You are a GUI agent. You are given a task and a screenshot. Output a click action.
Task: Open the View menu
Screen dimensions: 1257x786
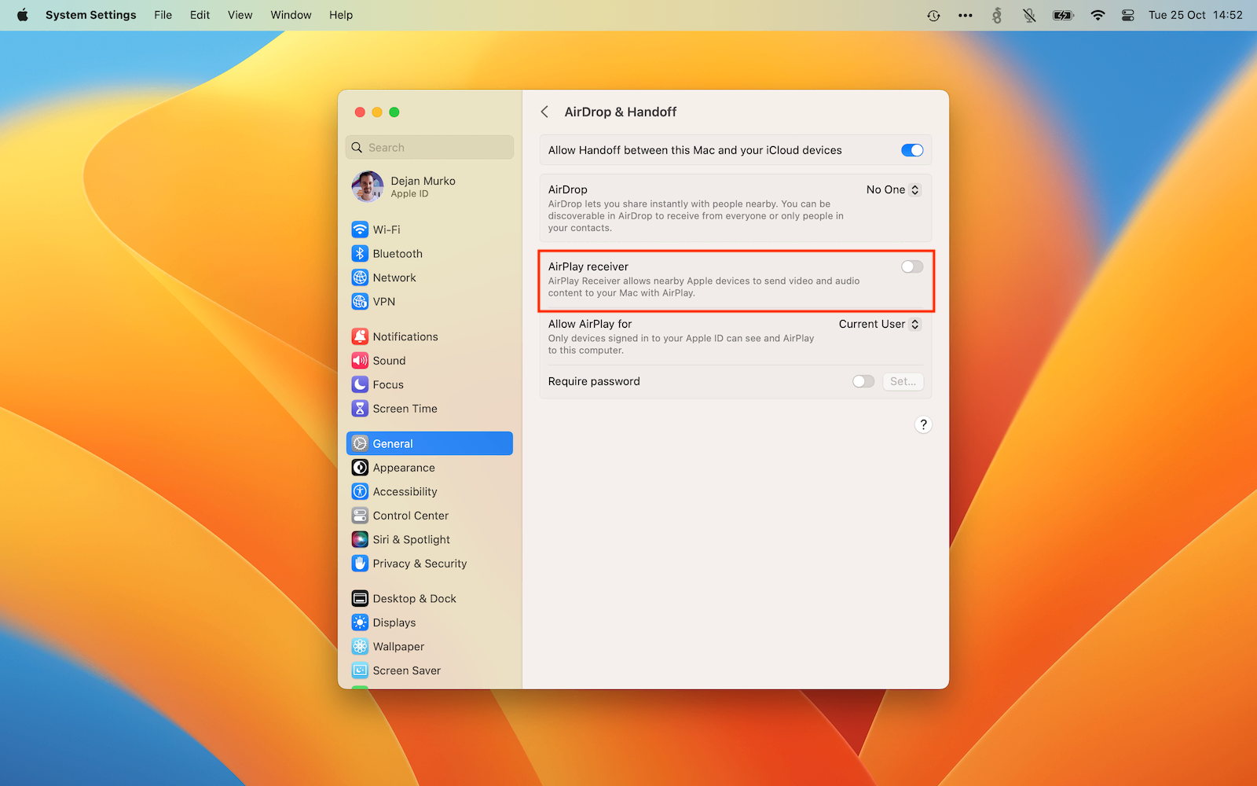(x=240, y=15)
